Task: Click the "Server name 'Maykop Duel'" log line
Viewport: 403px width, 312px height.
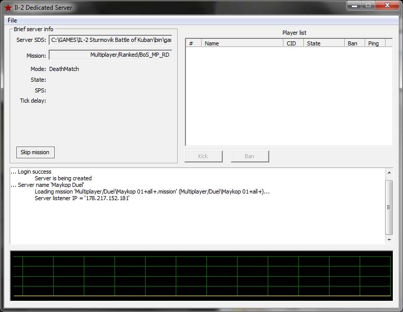Action: coord(48,185)
